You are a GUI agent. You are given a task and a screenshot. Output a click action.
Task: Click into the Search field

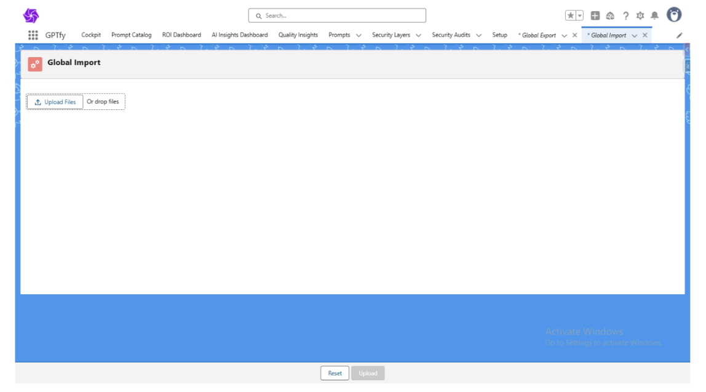pyautogui.click(x=337, y=15)
